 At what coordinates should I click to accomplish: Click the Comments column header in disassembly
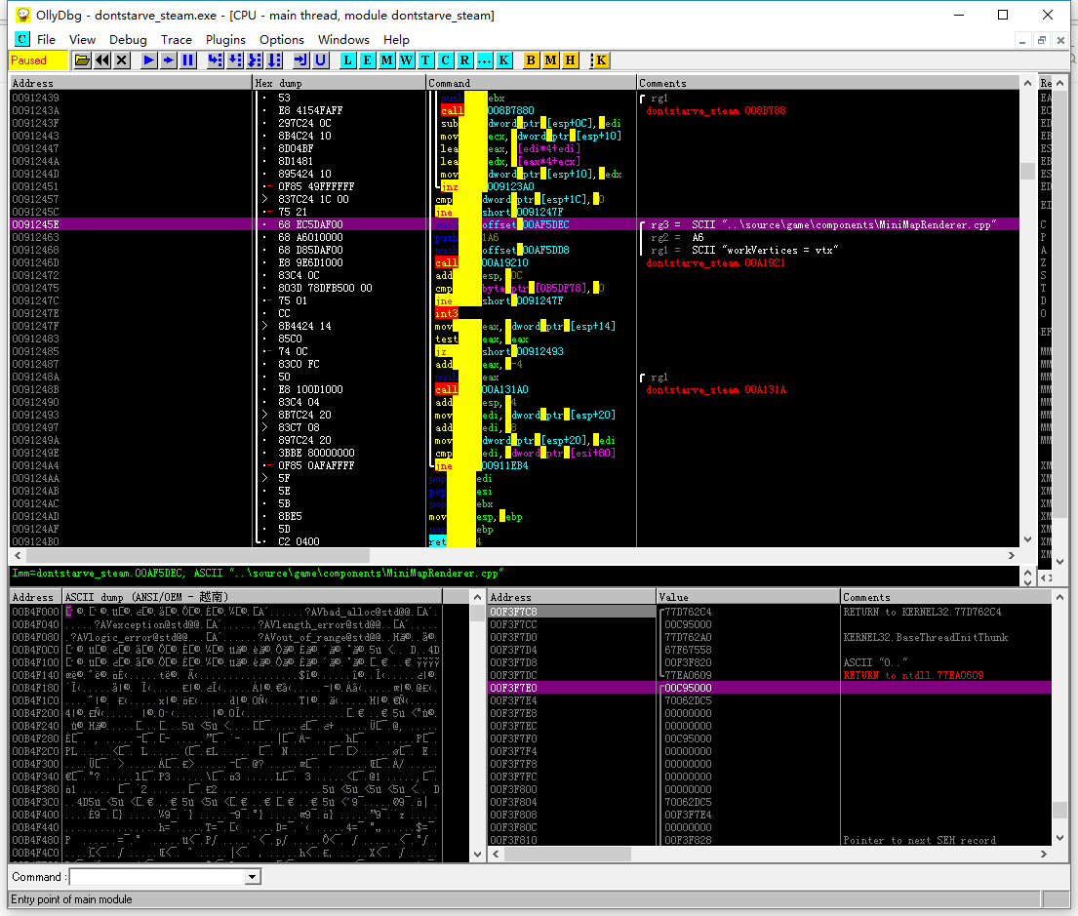pyautogui.click(x=827, y=83)
